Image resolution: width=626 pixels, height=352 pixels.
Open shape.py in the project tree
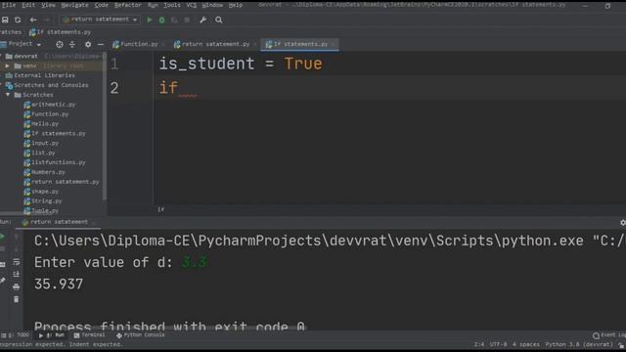pyautogui.click(x=45, y=192)
